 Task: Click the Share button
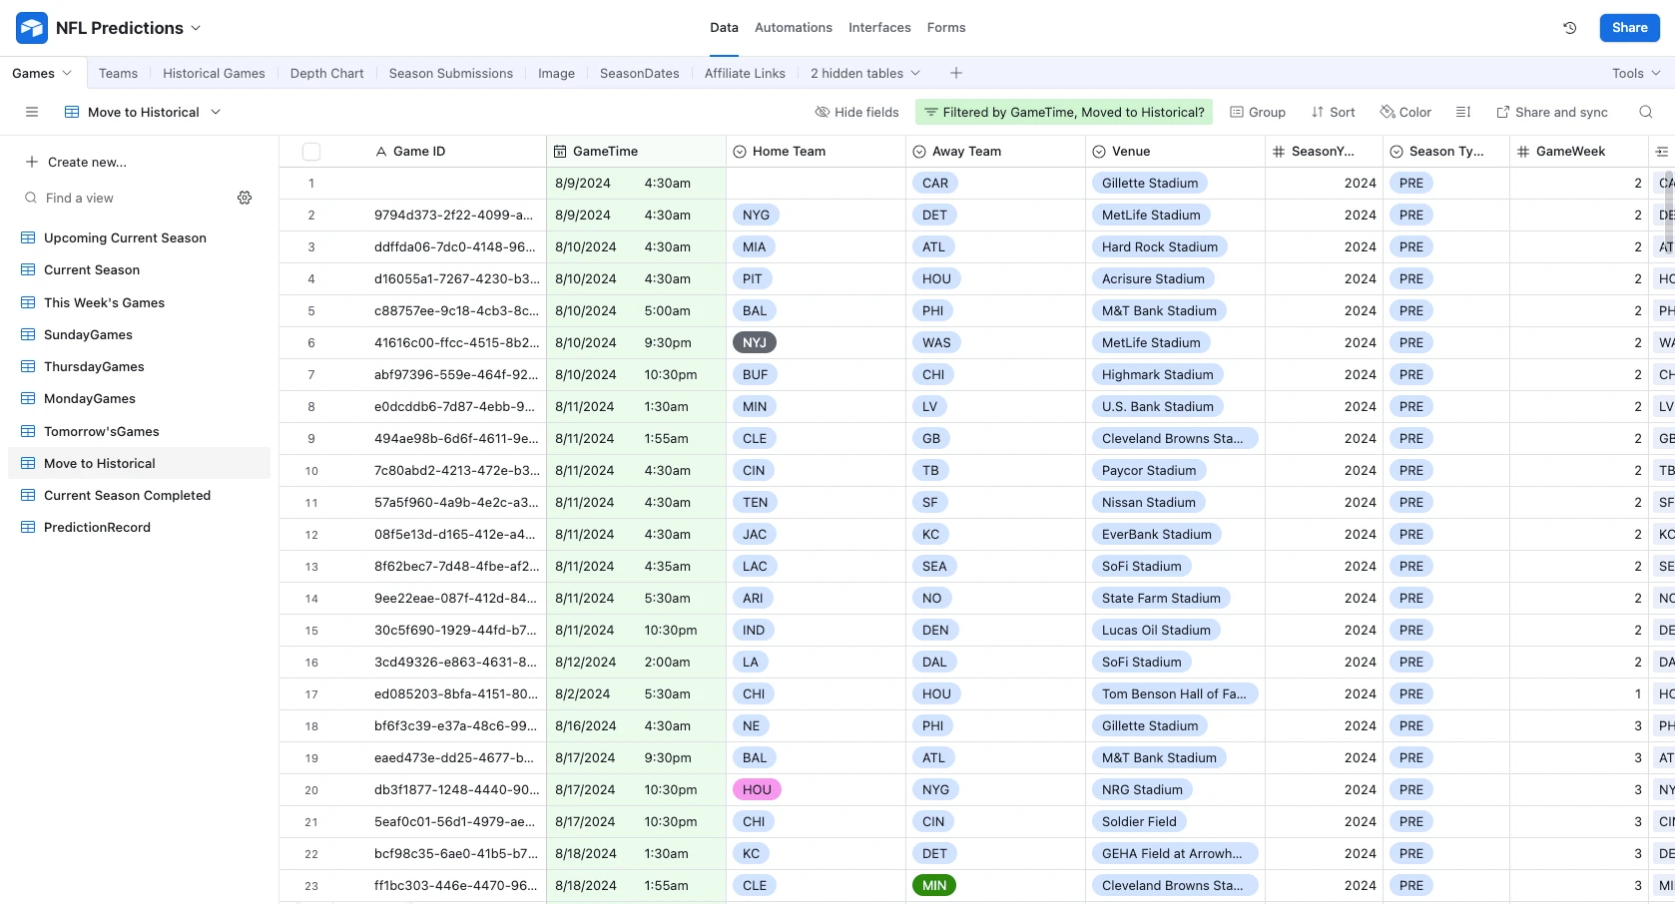tap(1629, 28)
